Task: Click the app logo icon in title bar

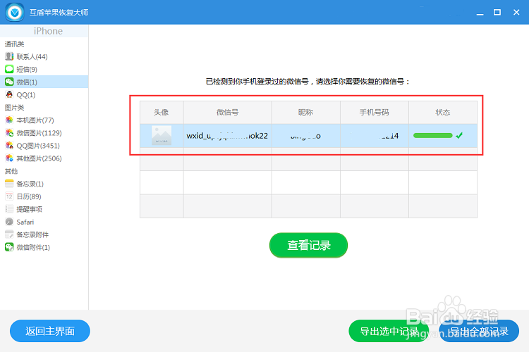Action: pos(15,13)
